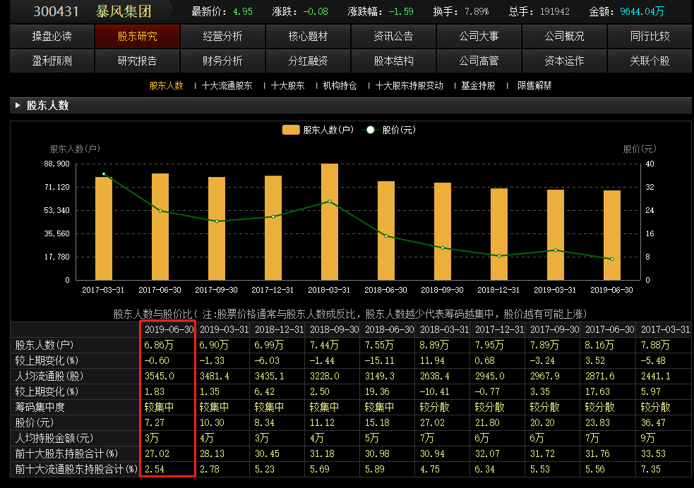Go to 财务分析 tab
The image size is (694, 488).
222,61
